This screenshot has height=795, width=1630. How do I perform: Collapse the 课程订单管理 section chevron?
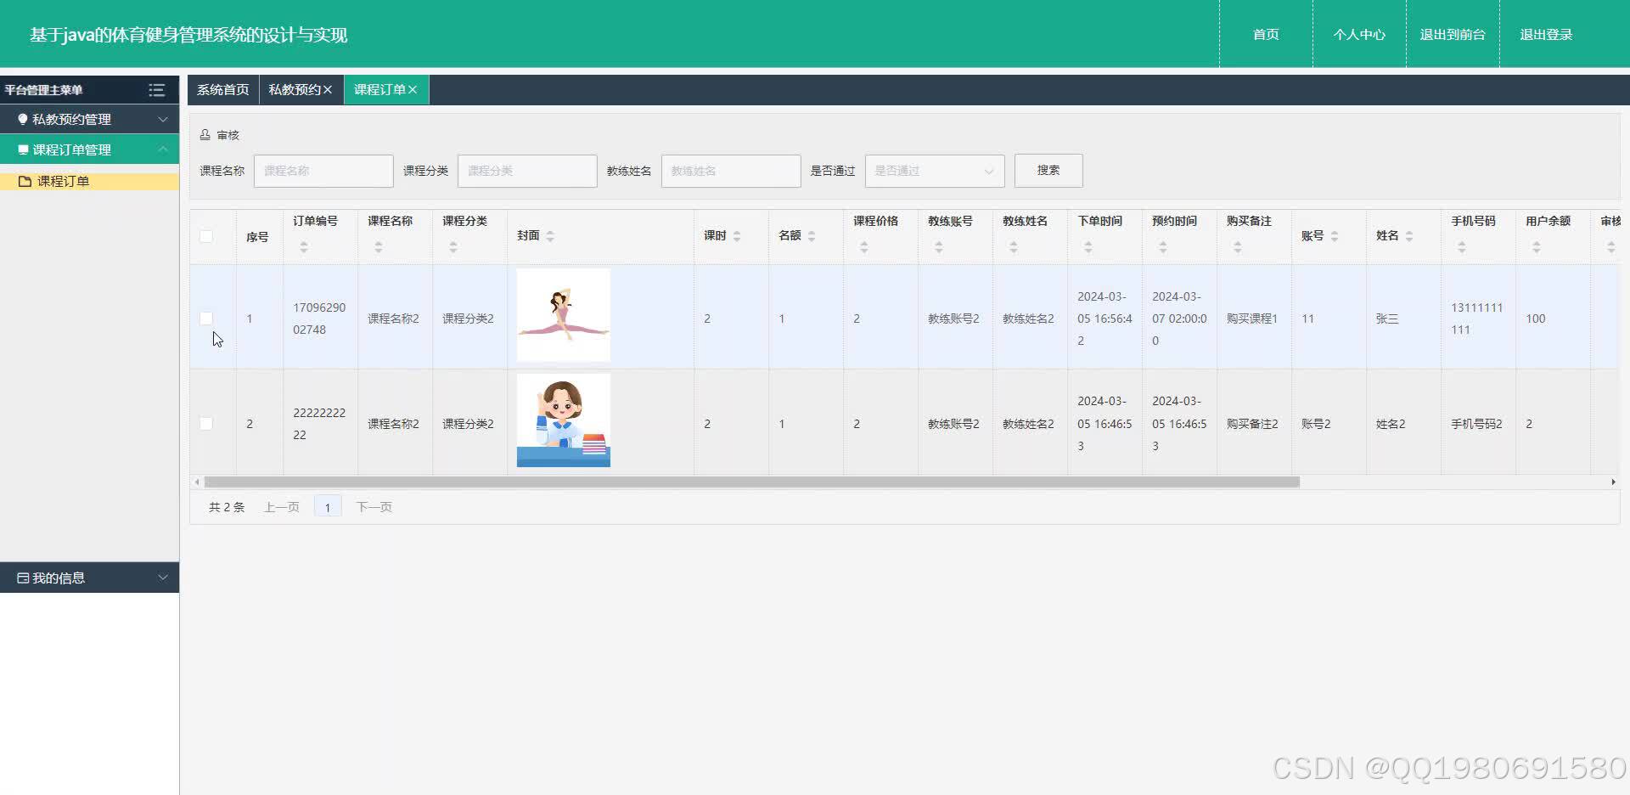click(x=163, y=149)
